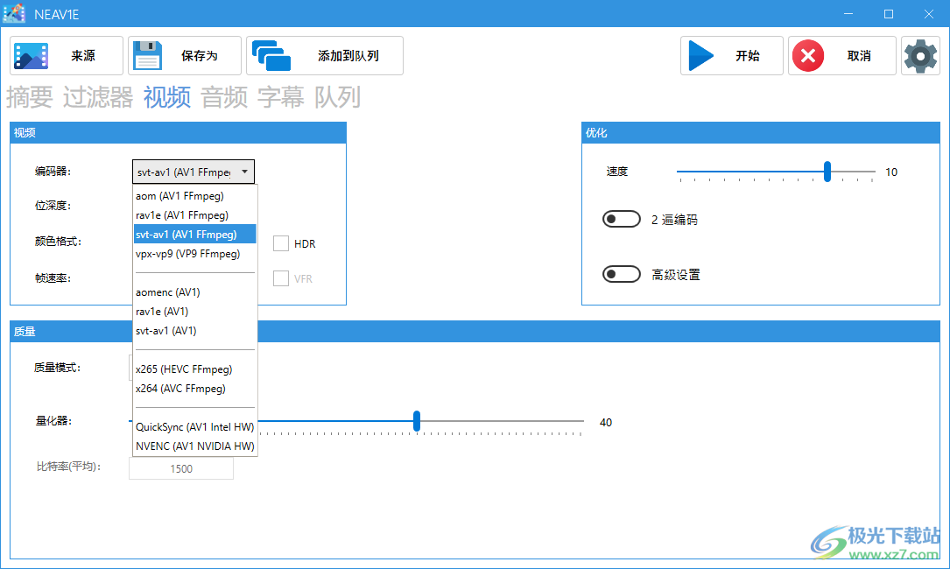Image resolution: width=950 pixels, height=569 pixels.
Task: Click the 速度 slider handle
Action: (x=827, y=172)
